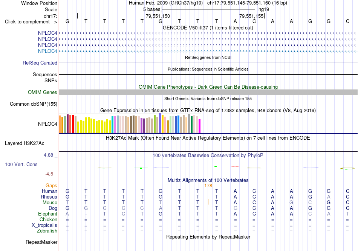The image size is (358, 251).
Task: Select the X_tropicalis alignment row label
Action: point(44,225)
